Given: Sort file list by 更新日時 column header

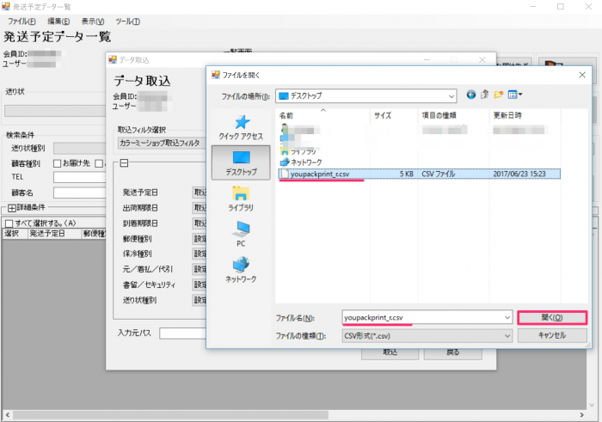Looking at the screenshot, I should (x=525, y=115).
